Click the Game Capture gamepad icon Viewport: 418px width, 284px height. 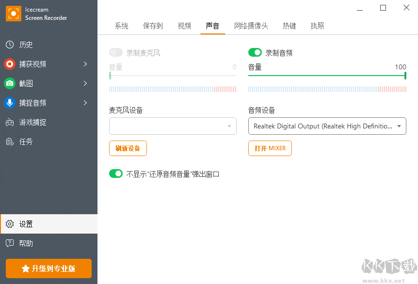pyautogui.click(x=10, y=122)
